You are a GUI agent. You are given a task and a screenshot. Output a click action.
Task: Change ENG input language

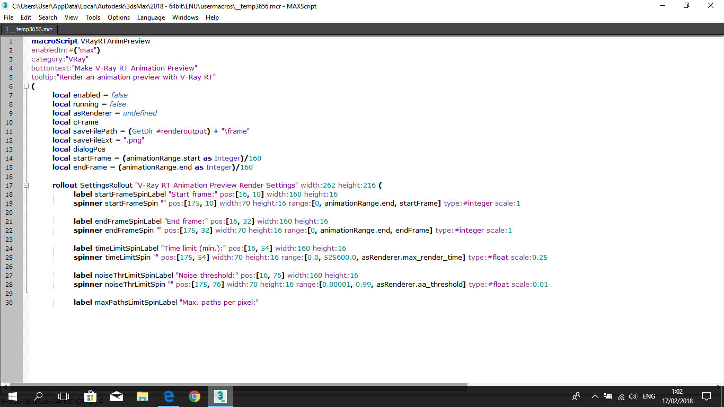(x=649, y=396)
